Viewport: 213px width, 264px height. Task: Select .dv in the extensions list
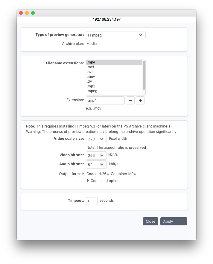coord(114,81)
